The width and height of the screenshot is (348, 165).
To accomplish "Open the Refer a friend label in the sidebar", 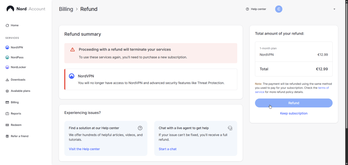I will (x=19, y=136).
